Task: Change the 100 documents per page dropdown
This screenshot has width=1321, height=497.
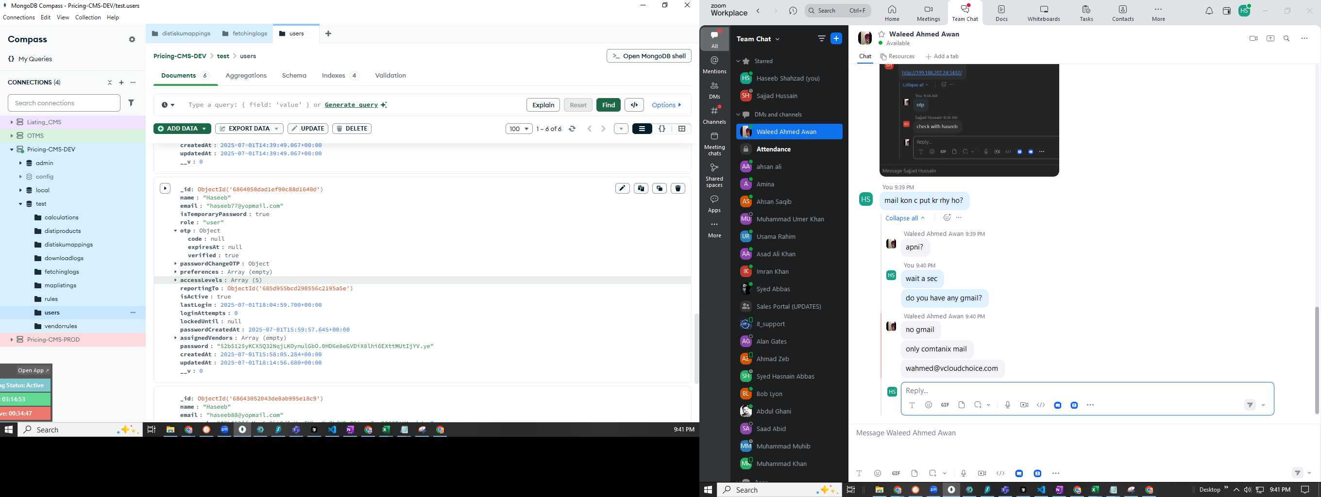Action: (x=519, y=129)
